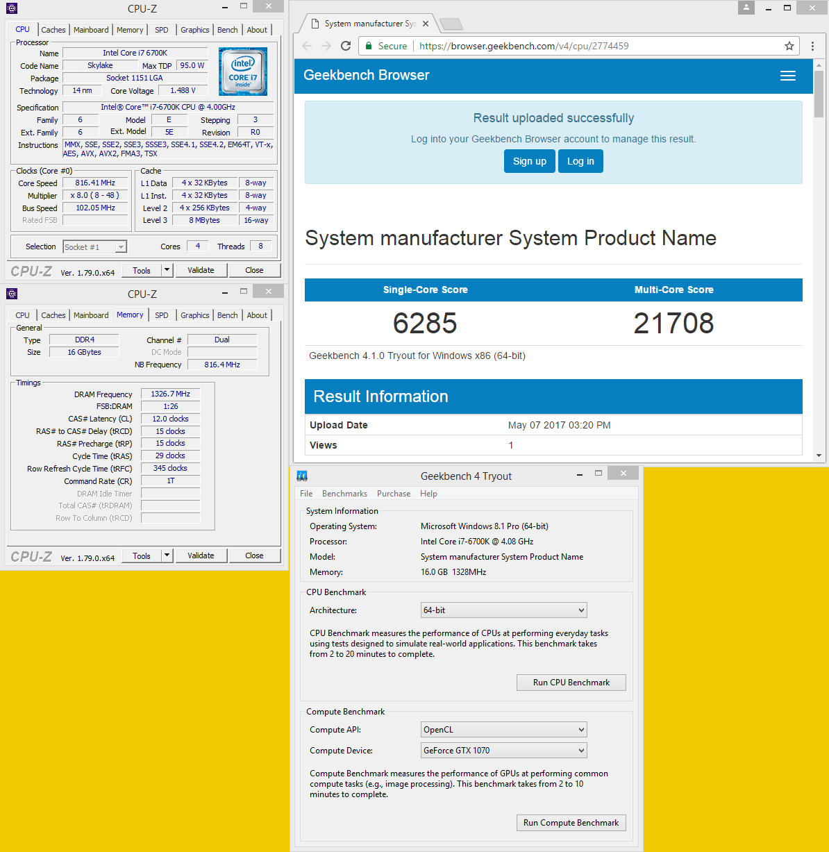Click NB Frequency value 816.4 MHz
This screenshot has width=829, height=852.
222,365
